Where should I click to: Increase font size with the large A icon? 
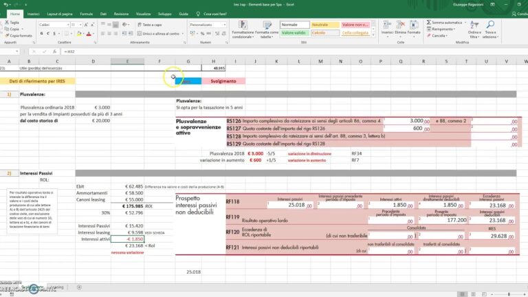(86, 25)
